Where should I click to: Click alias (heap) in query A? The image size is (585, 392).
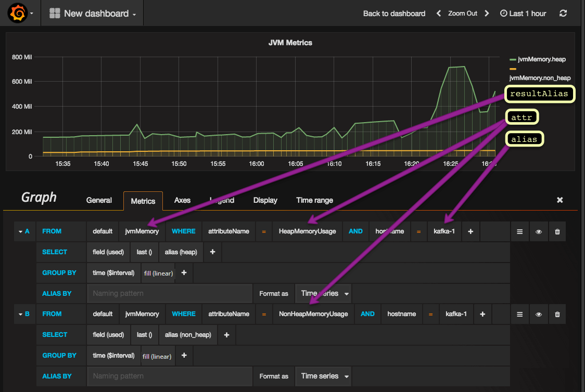coord(181,252)
